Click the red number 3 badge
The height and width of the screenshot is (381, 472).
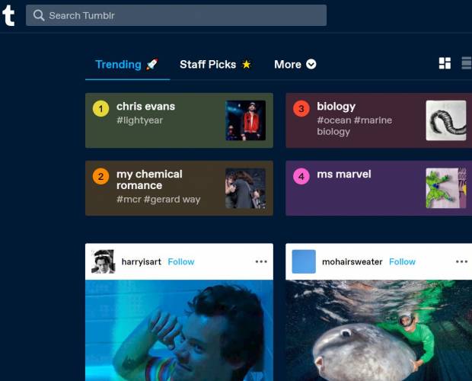tap(301, 108)
